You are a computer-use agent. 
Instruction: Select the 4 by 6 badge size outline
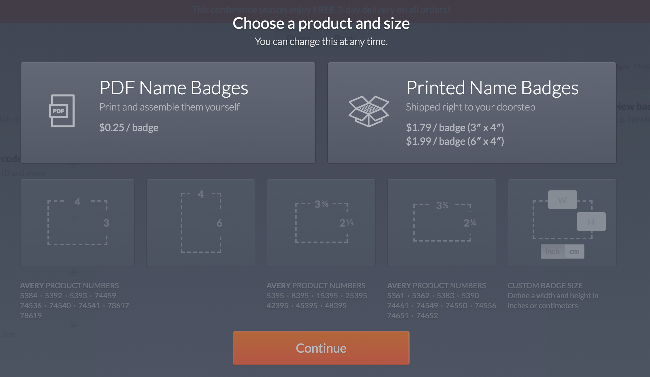point(201,223)
